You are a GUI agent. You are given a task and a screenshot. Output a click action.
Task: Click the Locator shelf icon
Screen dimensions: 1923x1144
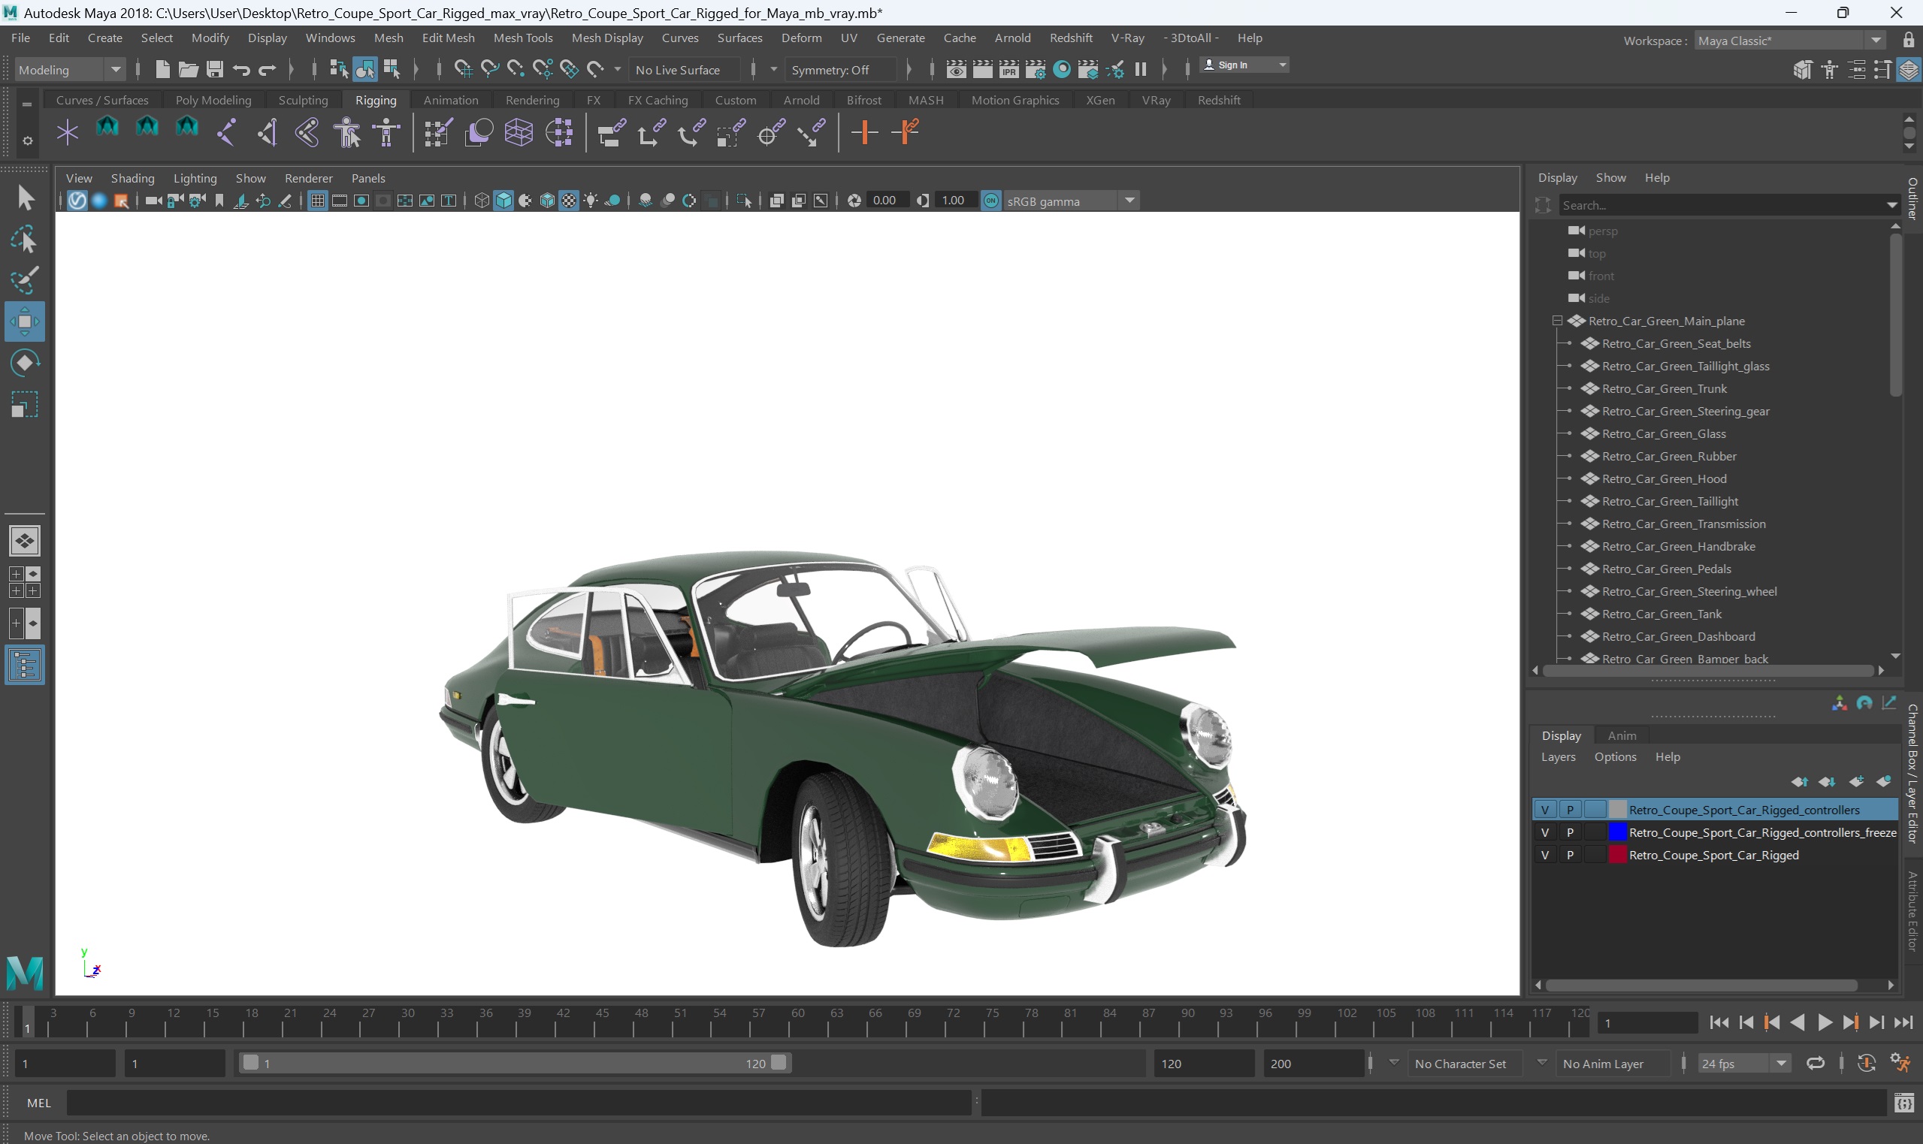click(68, 131)
